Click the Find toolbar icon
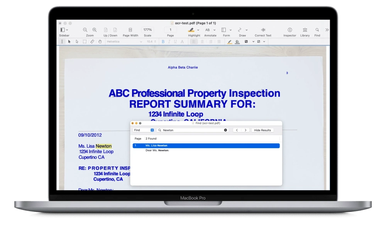386x228 pixels. point(317,30)
